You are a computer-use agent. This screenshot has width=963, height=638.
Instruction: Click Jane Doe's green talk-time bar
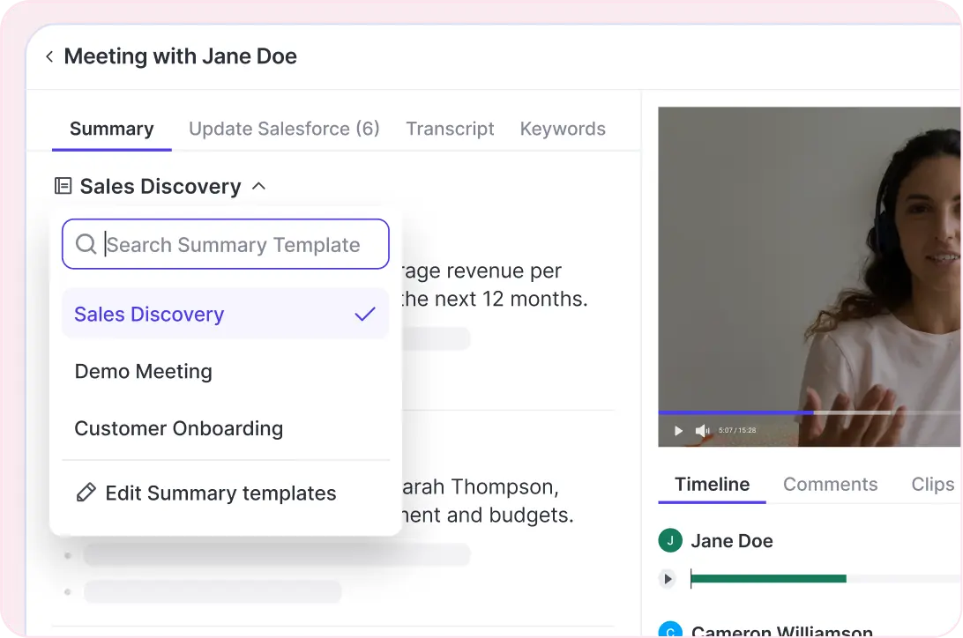[768, 578]
